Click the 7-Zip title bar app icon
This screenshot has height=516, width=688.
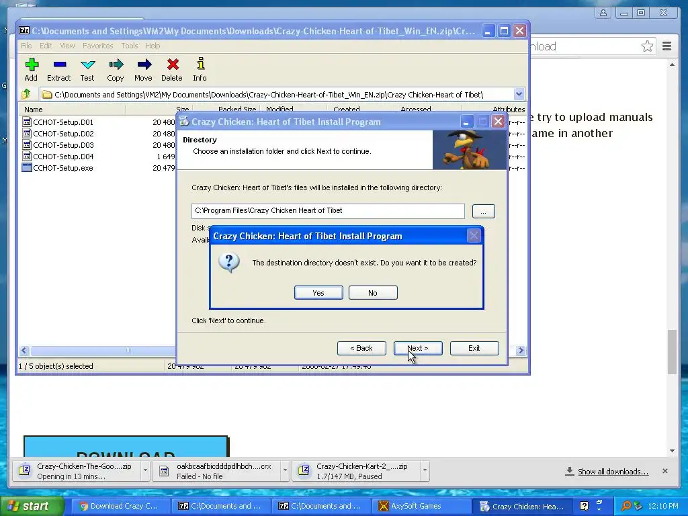pyautogui.click(x=24, y=31)
